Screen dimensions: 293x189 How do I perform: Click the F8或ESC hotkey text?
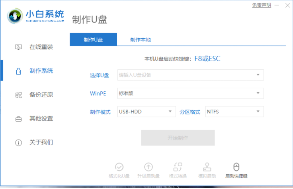207,59
